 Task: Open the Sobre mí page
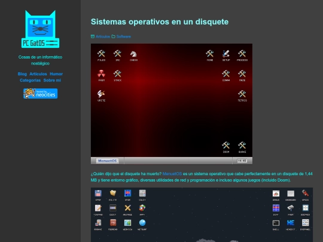click(52, 80)
